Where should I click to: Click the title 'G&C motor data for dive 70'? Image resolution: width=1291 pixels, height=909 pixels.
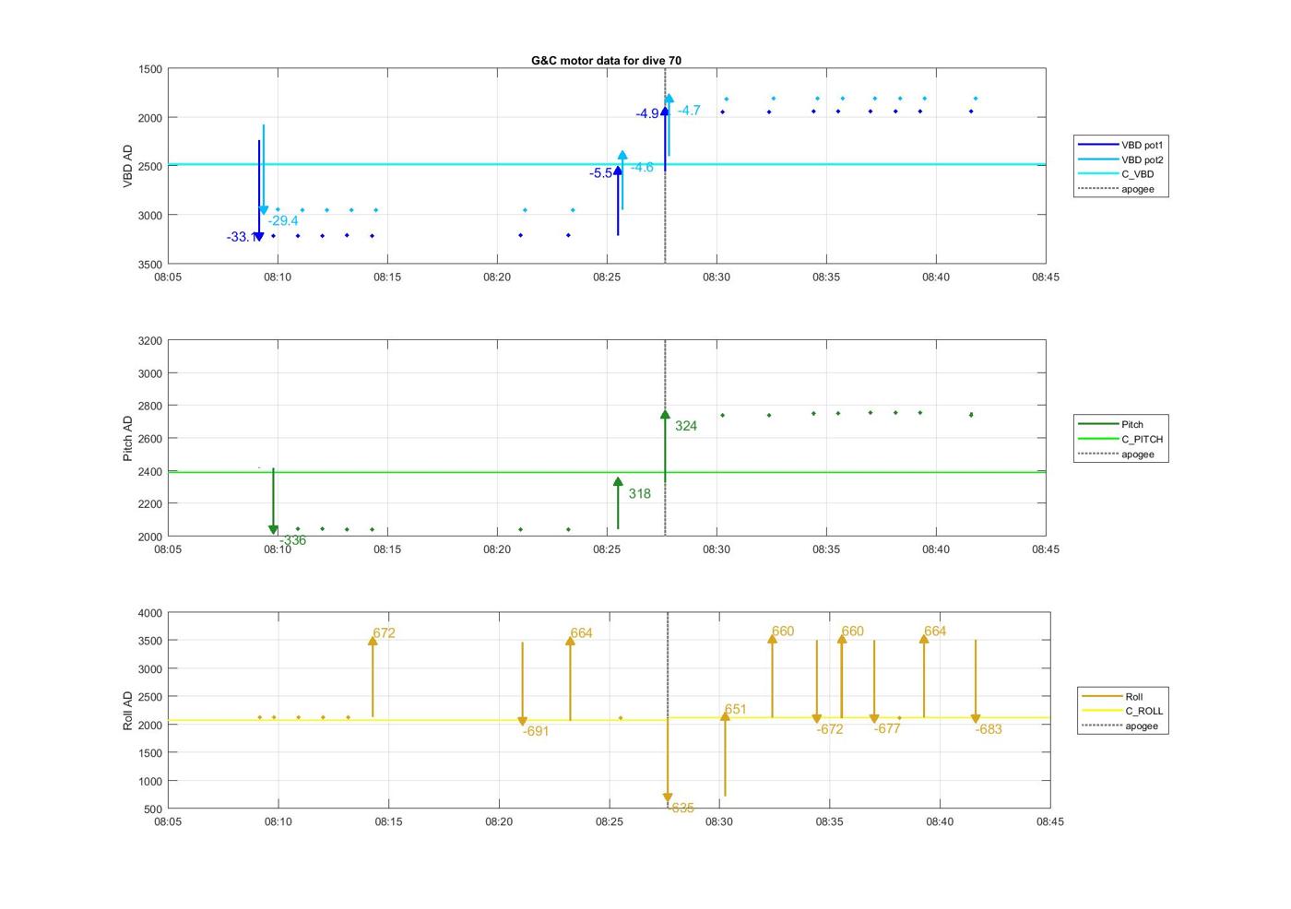[606, 60]
